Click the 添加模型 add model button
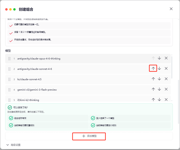The width and height of the screenshot is (180, 150). coord(89,136)
